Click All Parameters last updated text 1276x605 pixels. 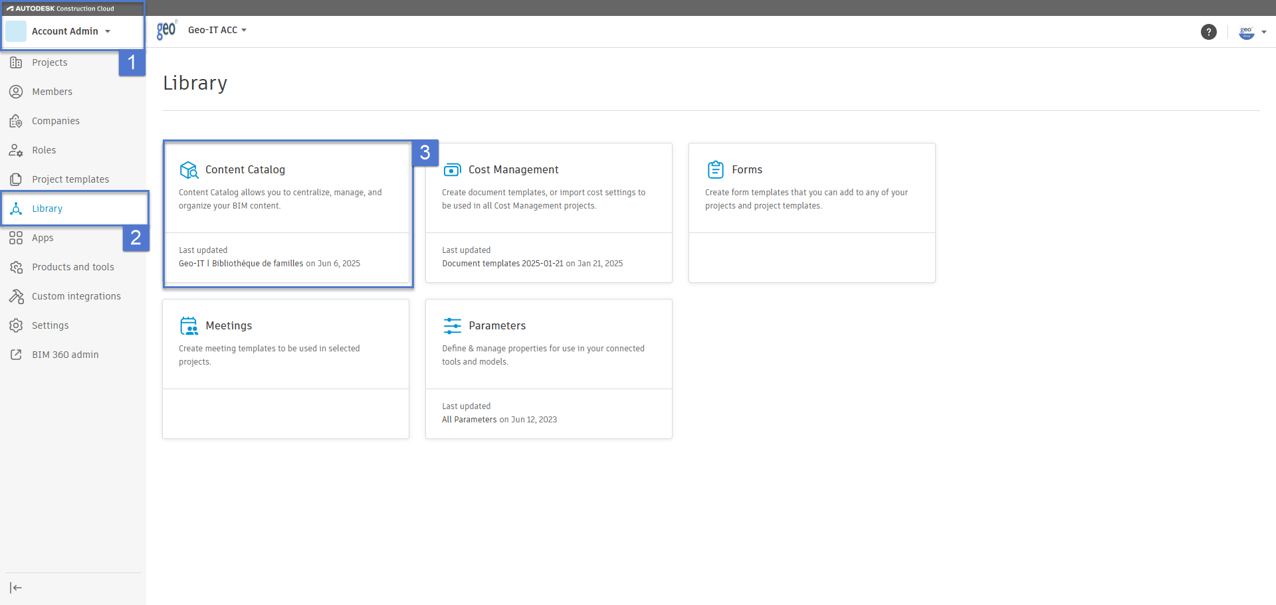coord(469,420)
